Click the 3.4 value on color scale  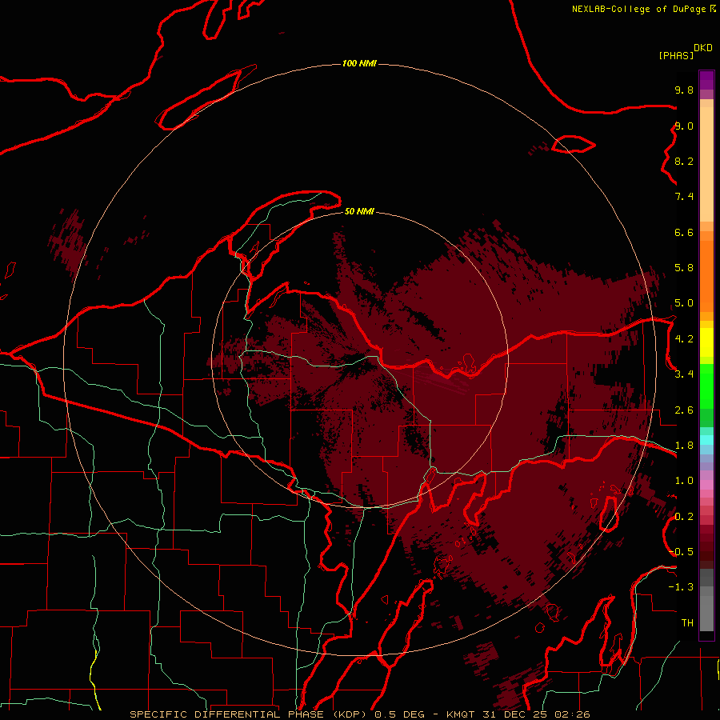click(x=684, y=374)
